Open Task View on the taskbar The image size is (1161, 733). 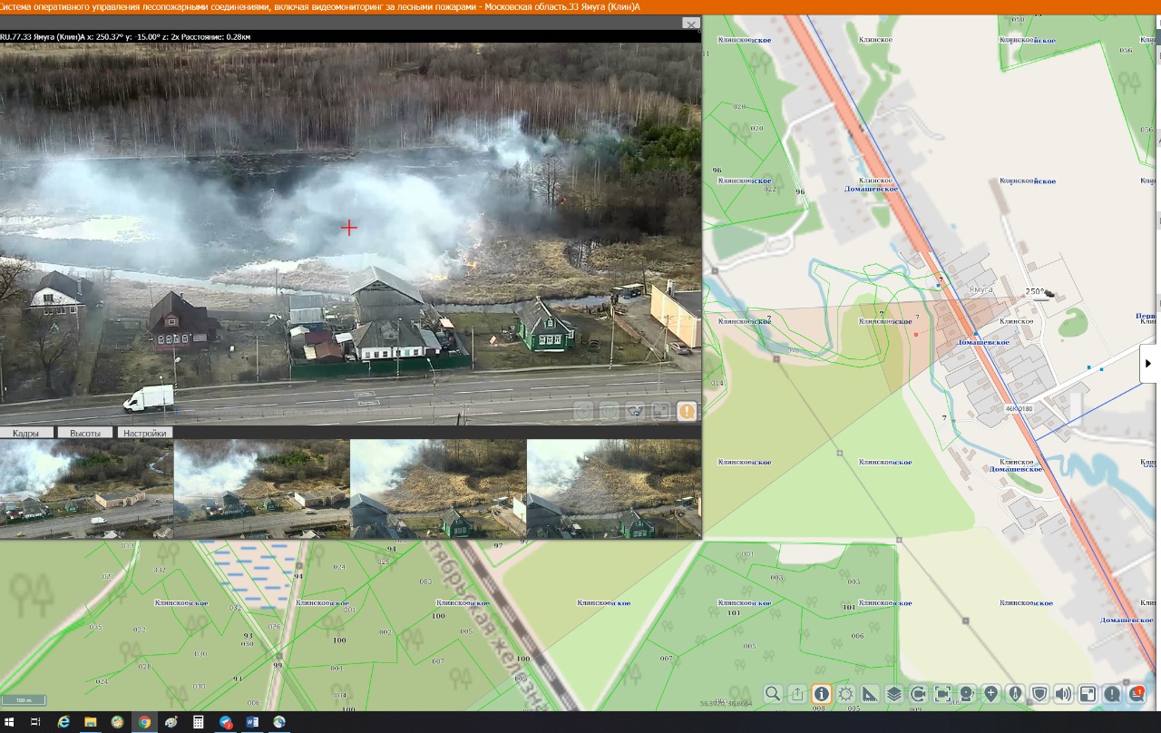click(36, 722)
